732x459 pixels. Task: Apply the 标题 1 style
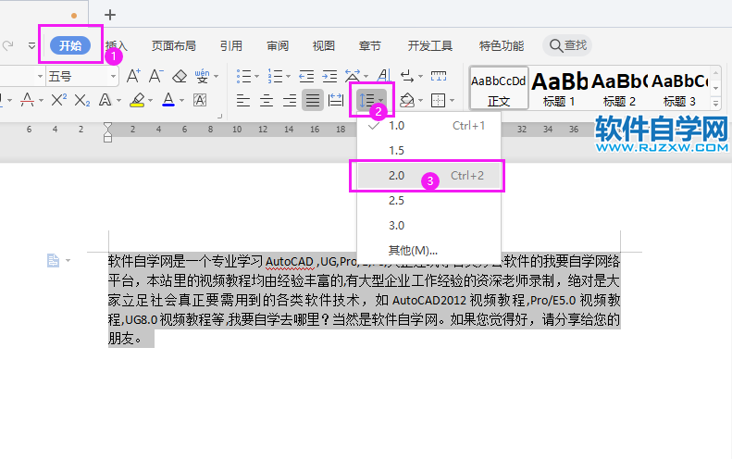click(559, 88)
